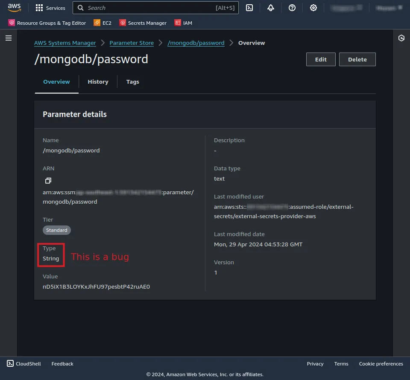The image size is (410, 380).
Task: Switch to the Tags tab
Action: (132, 82)
